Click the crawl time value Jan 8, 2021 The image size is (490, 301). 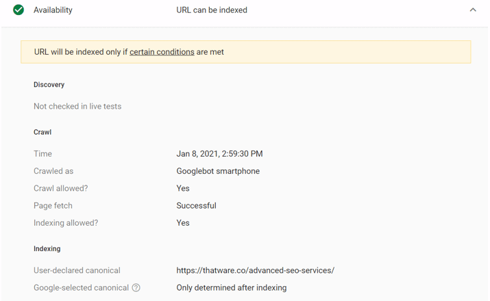coord(219,154)
